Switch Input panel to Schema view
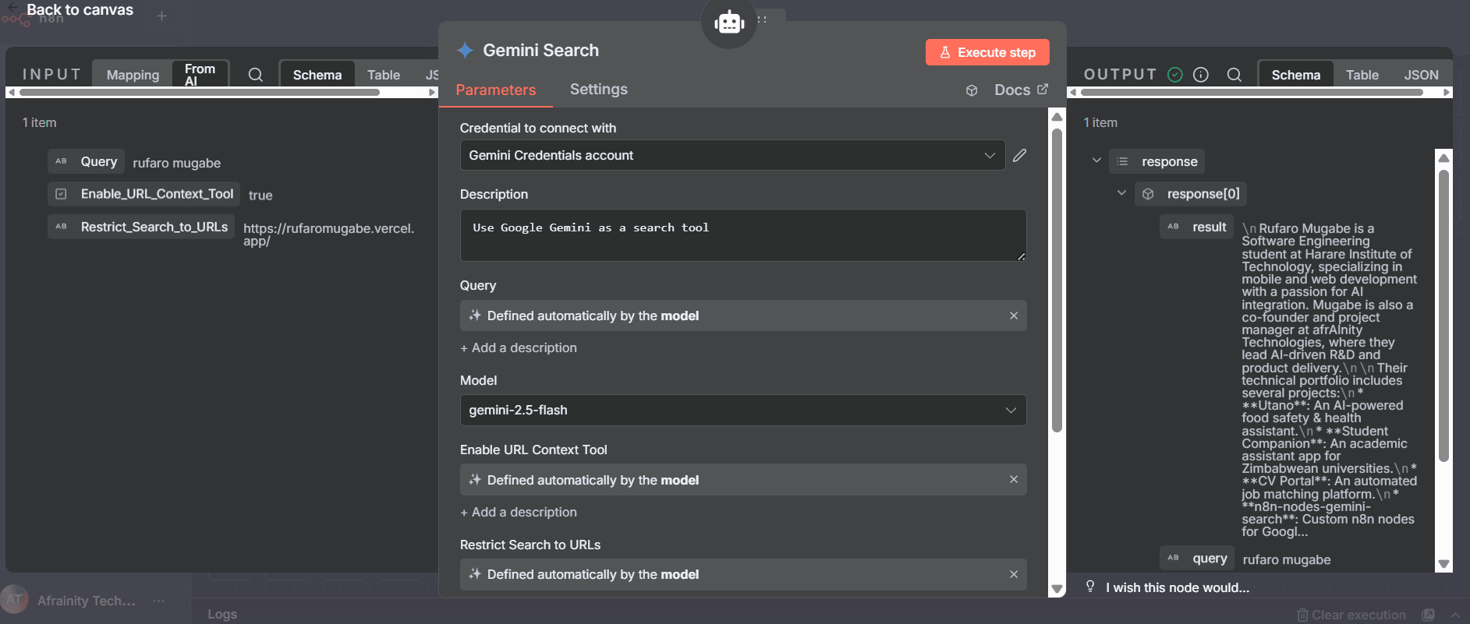 point(317,75)
